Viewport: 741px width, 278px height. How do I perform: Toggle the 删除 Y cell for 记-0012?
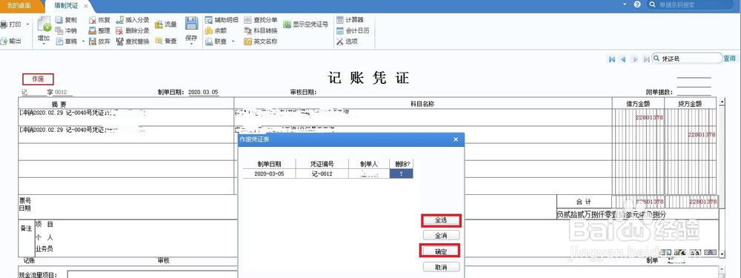401,173
